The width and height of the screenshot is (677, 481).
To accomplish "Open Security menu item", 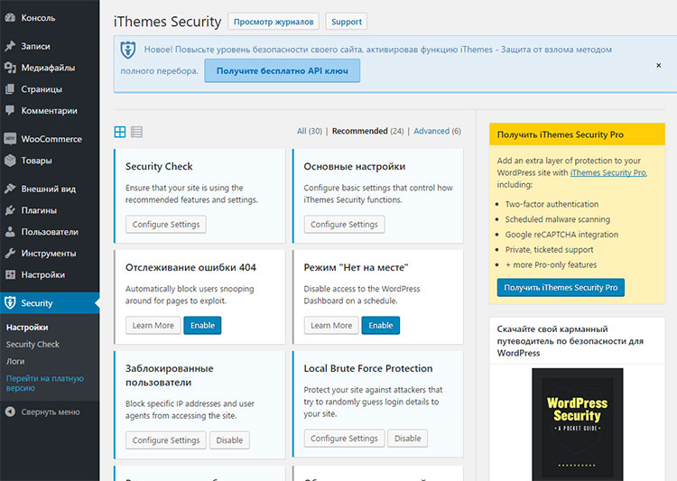I will (50, 303).
